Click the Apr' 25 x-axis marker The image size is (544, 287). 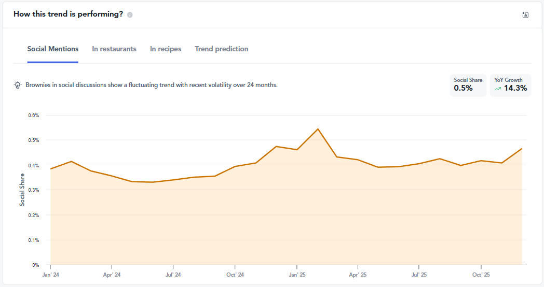358,275
